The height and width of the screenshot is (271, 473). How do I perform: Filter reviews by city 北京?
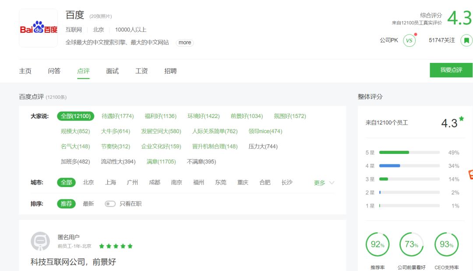(x=88, y=182)
